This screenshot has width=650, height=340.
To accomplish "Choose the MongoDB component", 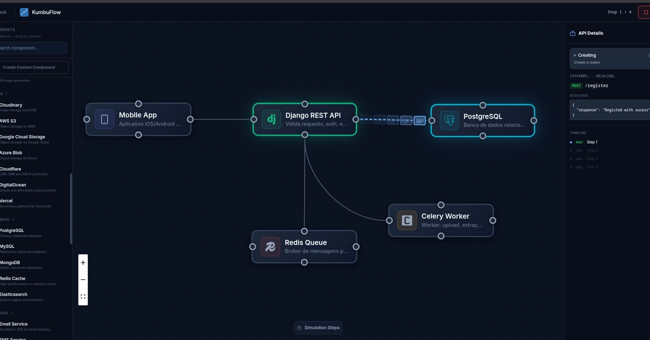I will 35,265.
